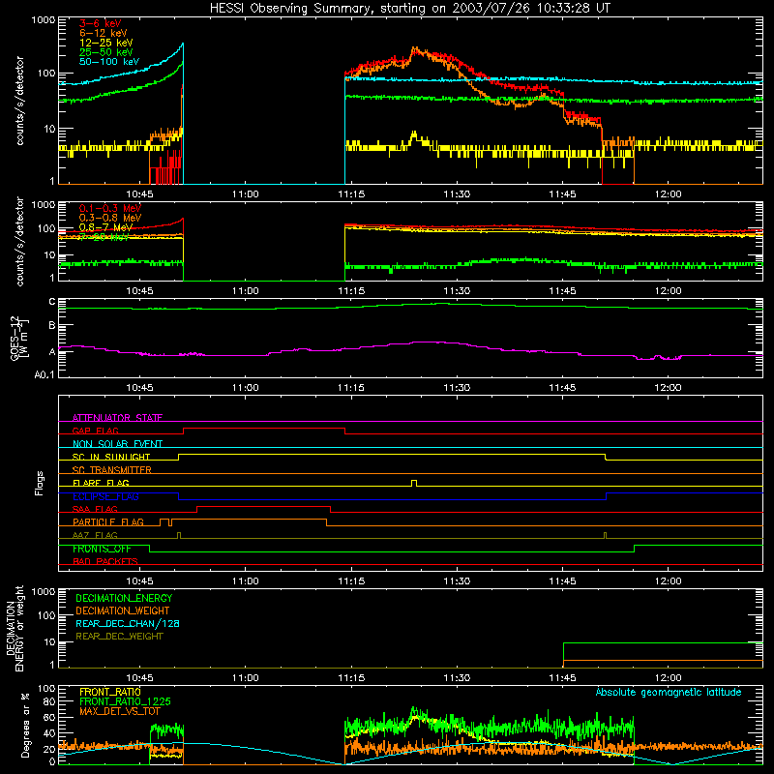Select the green FRONT_RATIO_1225 legend label
This screenshot has width=774, height=774.
click(125, 701)
